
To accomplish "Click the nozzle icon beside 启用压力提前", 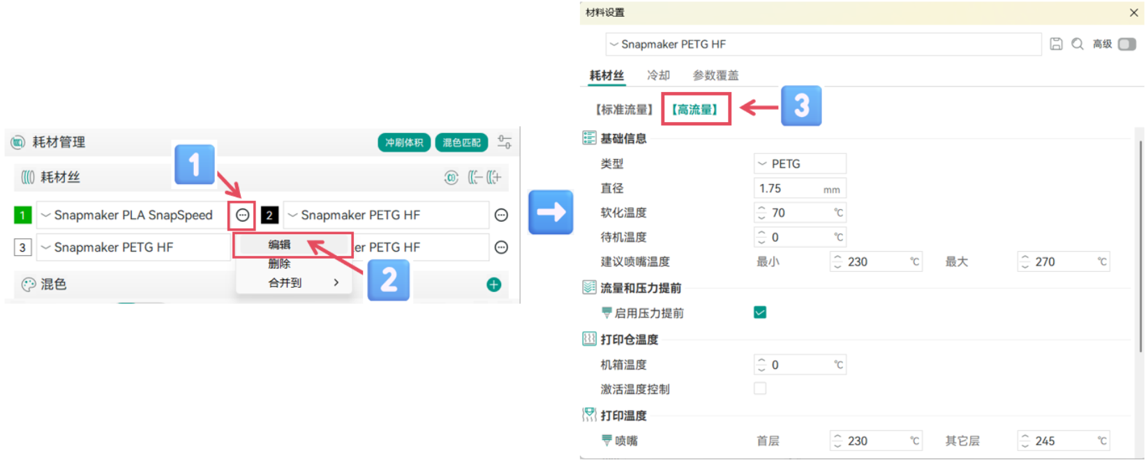I will 606,313.
